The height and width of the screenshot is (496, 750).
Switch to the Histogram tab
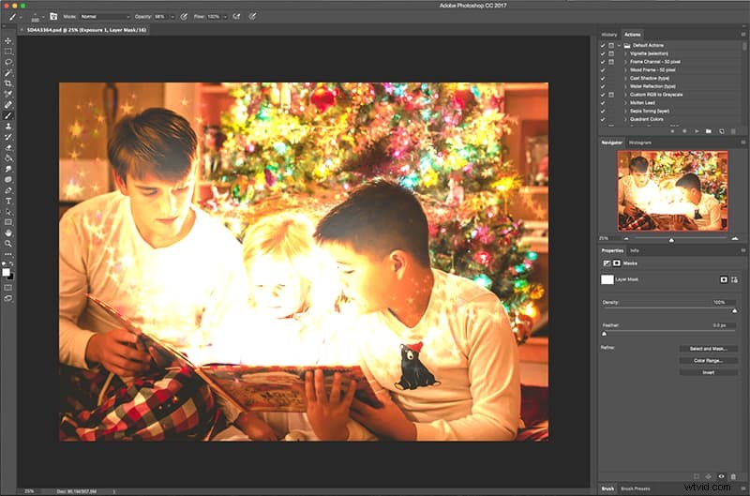(x=640, y=143)
